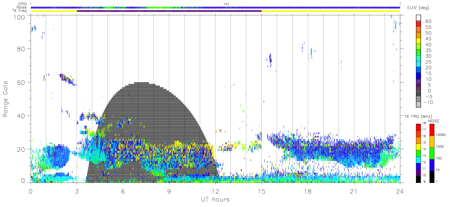Click the 12 label on TX FRQ scale
This screenshot has width=450, height=207.
pyautogui.click(x=424, y=162)
